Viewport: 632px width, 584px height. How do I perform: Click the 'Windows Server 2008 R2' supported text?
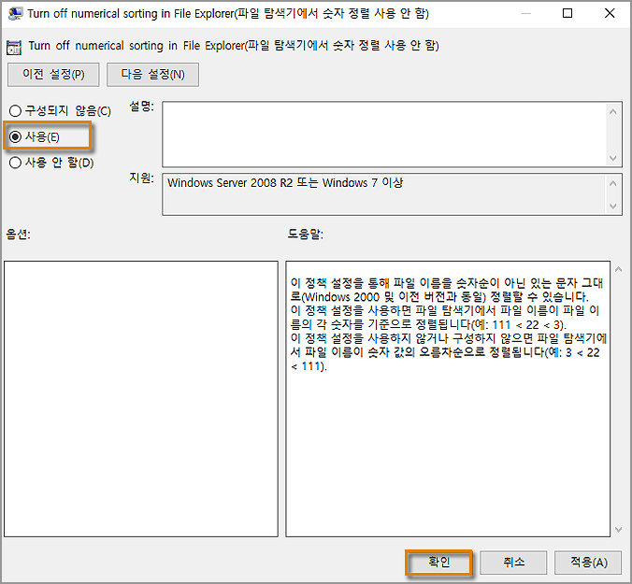[x=230, y=183]
